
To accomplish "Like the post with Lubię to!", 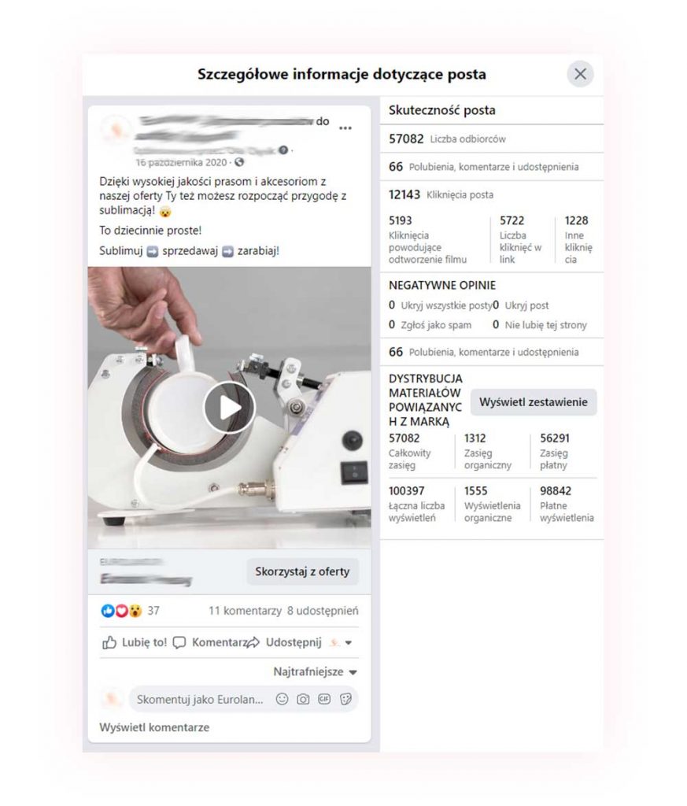I will tap(135, 642).
